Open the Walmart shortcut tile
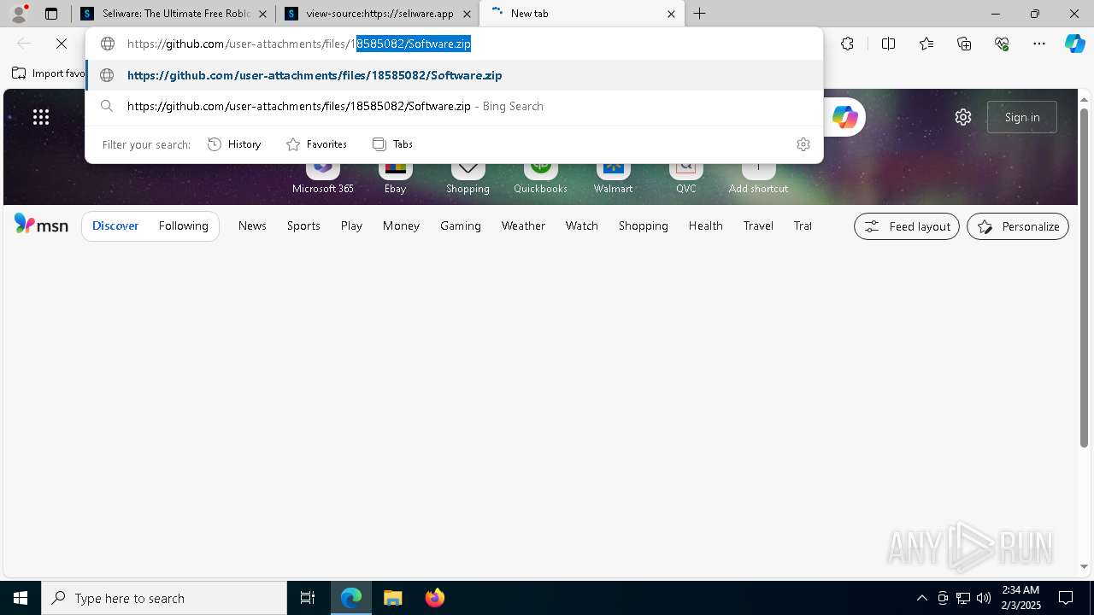 point(613,177)
